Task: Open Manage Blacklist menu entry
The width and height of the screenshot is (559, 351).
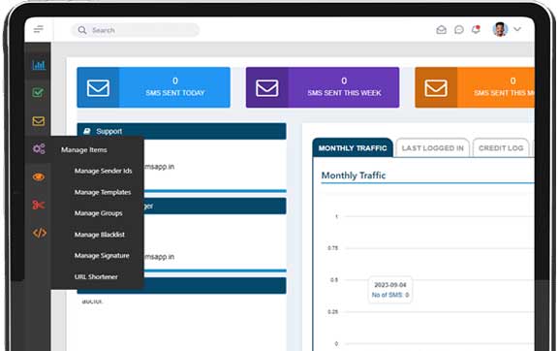Action: pos(100,235)
